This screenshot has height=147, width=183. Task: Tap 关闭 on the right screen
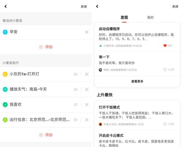tap(175, 7)
